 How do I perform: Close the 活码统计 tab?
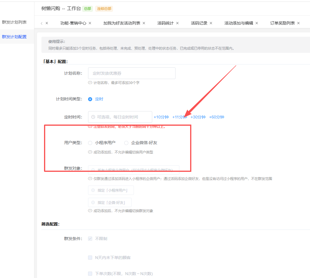pyautogui.click(x=177, y=23)
